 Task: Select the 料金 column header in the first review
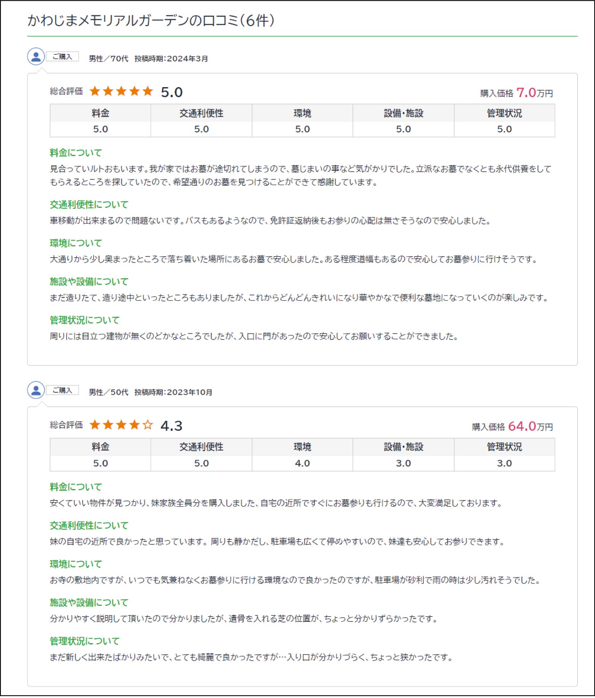pos(100,113)
